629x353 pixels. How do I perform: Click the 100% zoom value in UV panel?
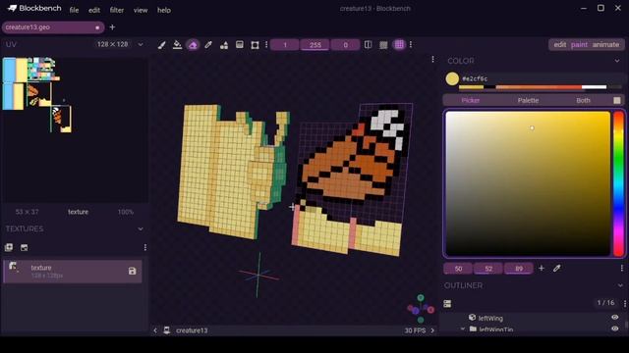pyautogui.click(x=126, y=212)
